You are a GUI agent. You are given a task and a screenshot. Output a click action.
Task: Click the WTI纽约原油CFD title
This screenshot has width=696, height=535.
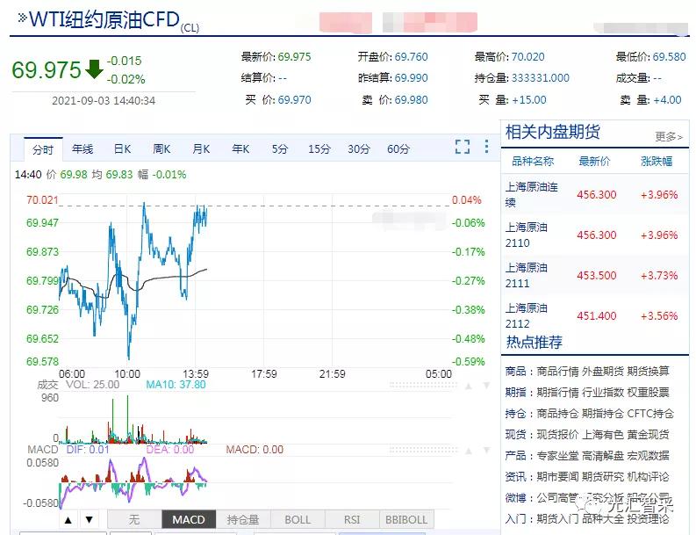pos(104,20)
